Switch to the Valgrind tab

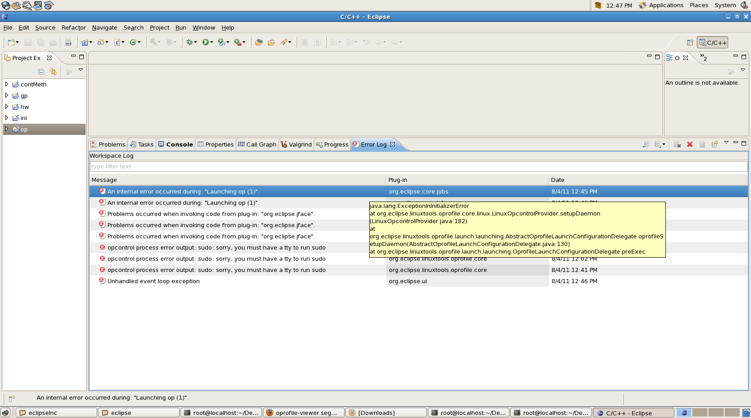[x=296, y=144]
